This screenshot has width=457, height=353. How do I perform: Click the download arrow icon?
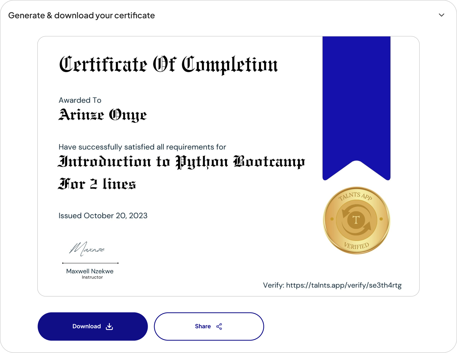coord(109,326)
